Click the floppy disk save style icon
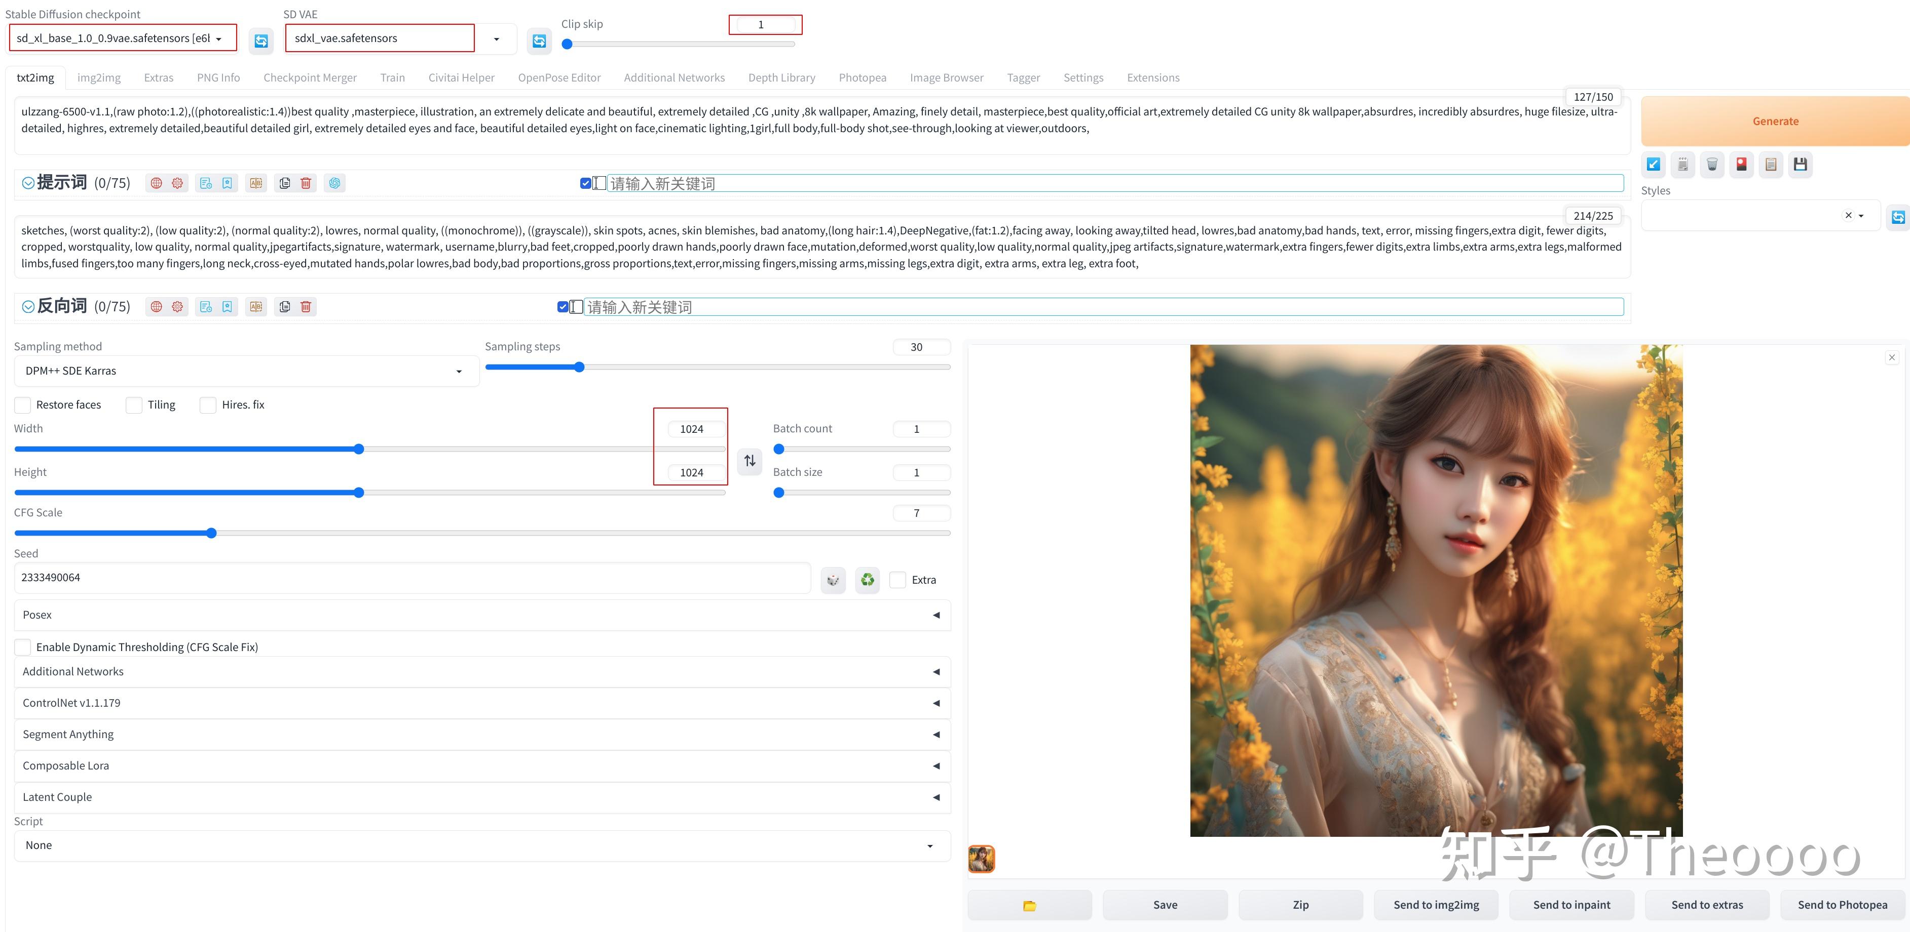Image resolution: width=1910 pixels, height=932 pixels. pos(1800,165)
